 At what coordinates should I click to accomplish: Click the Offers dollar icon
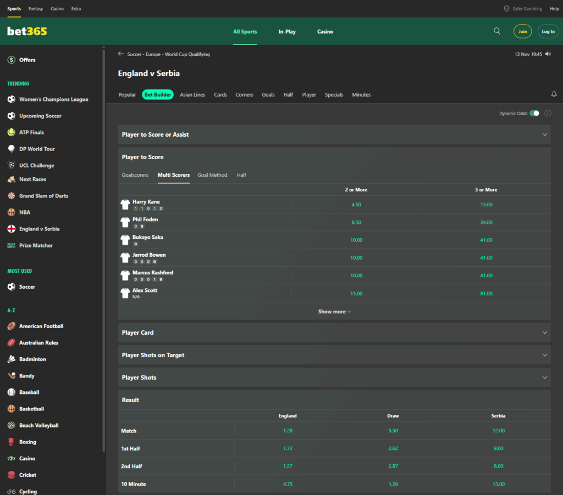(x=11, y=59)
